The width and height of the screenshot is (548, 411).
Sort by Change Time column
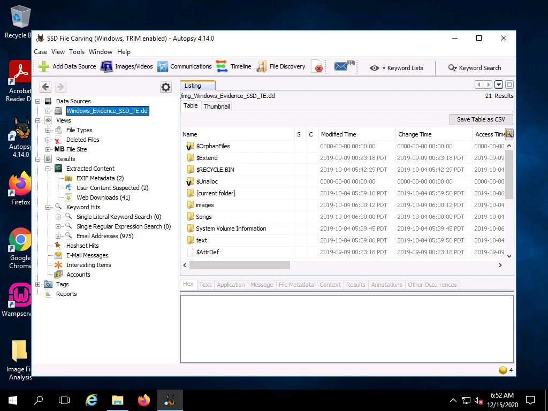point(433,134)
